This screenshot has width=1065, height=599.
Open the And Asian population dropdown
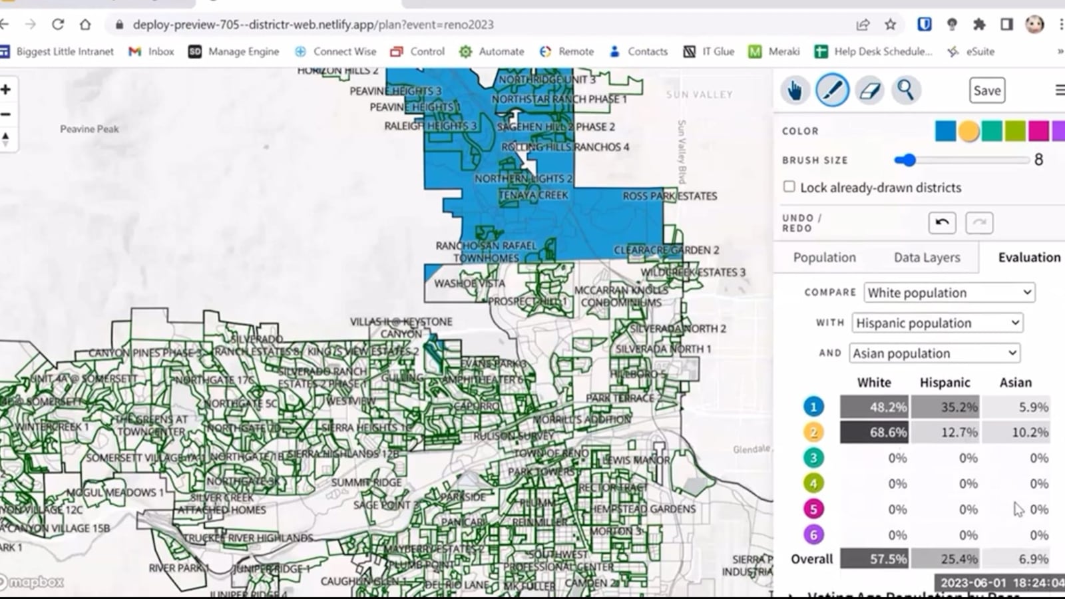(935, 353)
